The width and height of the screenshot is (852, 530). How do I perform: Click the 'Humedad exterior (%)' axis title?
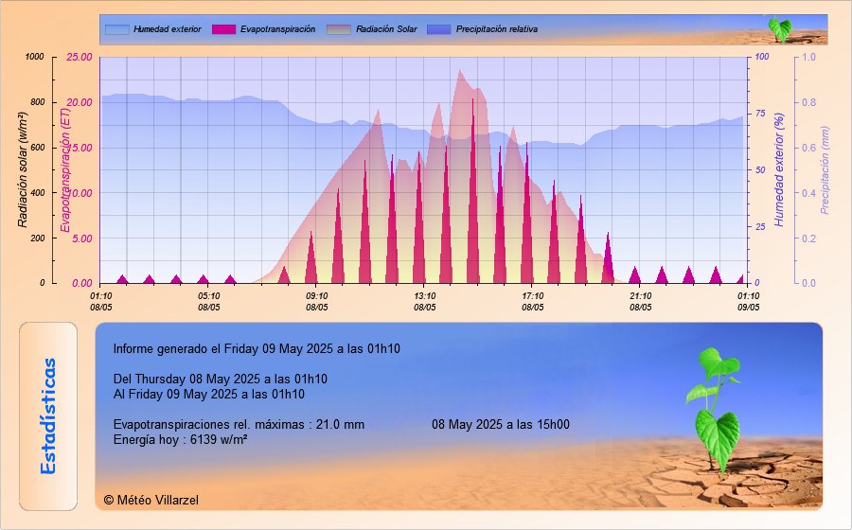tap(778, 170)
